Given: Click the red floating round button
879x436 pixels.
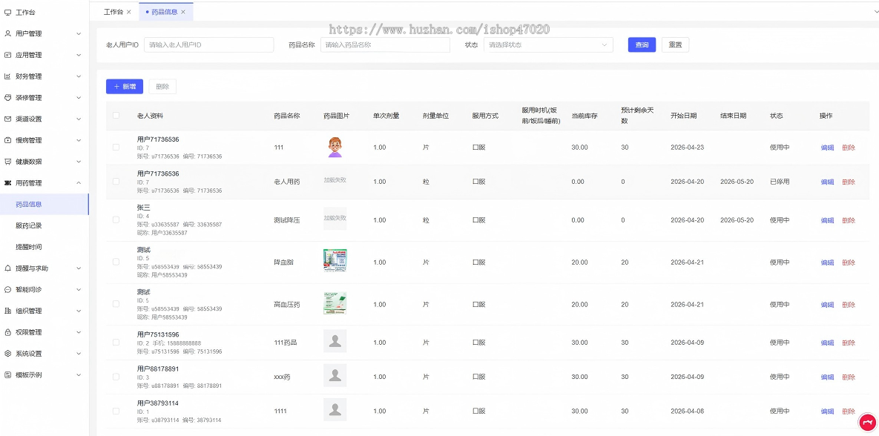Looking at the screenshot, I should coord(867,423).
